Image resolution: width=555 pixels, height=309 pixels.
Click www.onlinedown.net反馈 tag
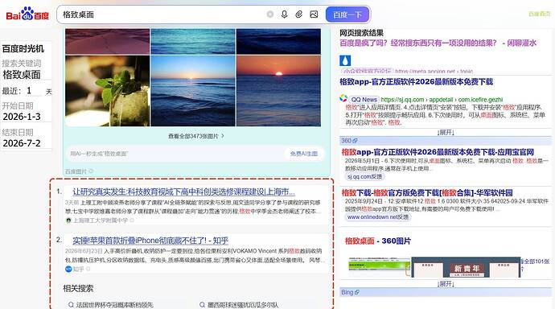[378, 217]
